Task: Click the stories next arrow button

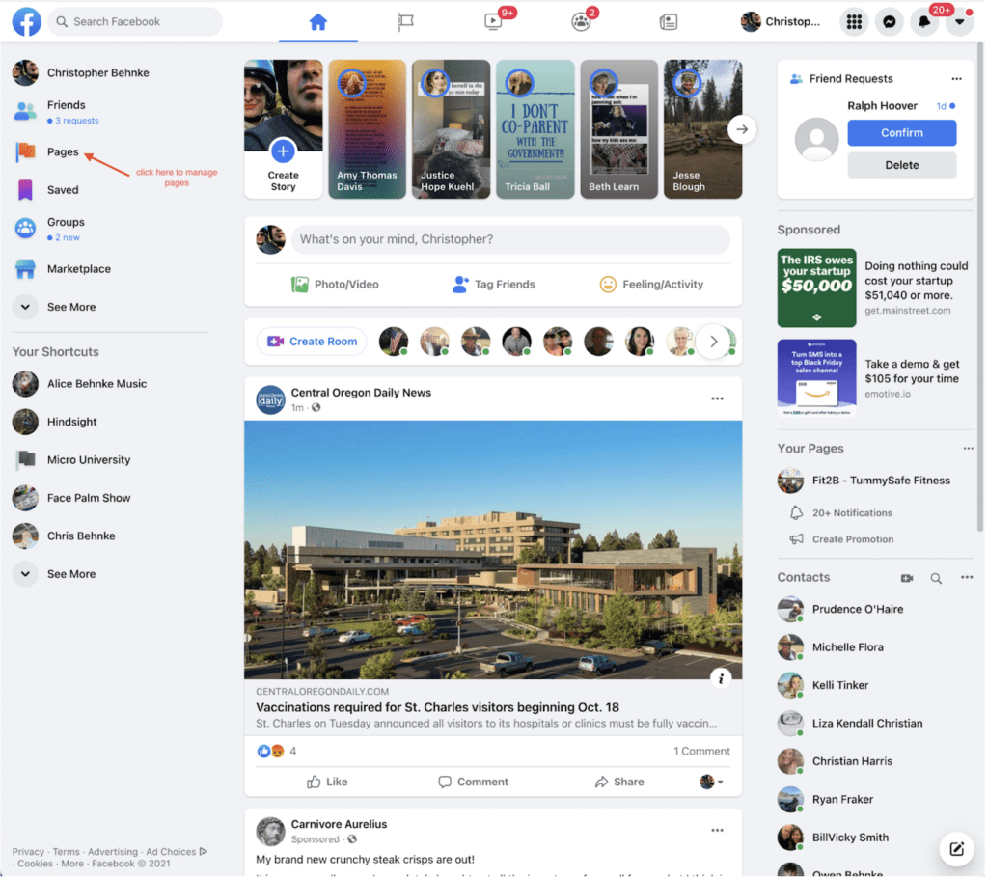Action: click(x=742, y=129)
